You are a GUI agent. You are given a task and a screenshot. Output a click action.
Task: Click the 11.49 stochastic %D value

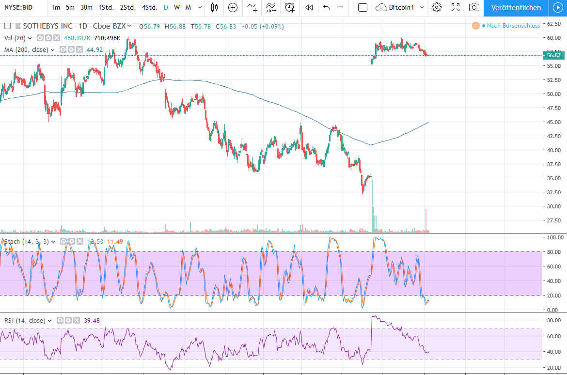click(x=115, y=242)
